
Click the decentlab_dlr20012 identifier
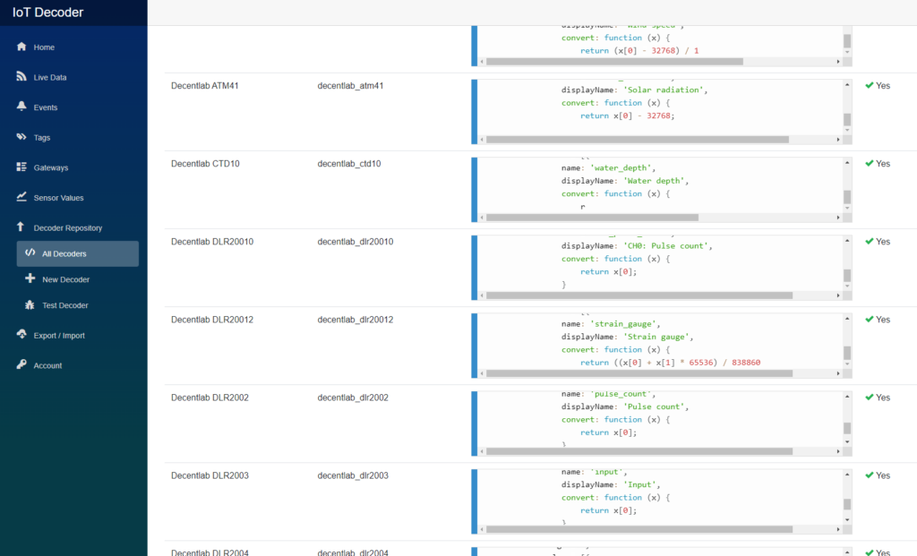[x=356, y=320]
